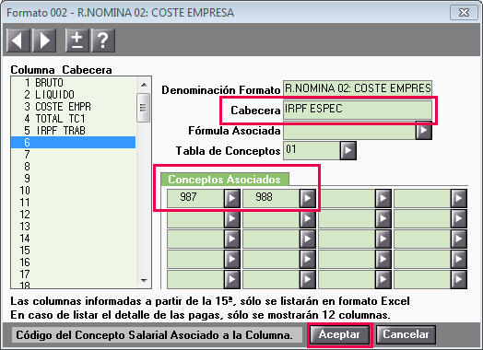Viewport: 483px width, 350px height.
Task: Close the Formato 002 dialog
Action: pyautogui.click(x=464, y=13)
